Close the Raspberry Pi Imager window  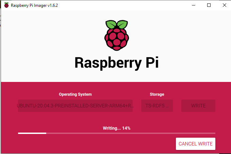(x=225, y=5)
